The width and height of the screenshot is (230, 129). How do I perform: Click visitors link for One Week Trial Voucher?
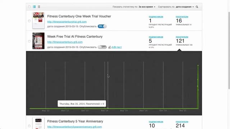[x=182, y=17]
